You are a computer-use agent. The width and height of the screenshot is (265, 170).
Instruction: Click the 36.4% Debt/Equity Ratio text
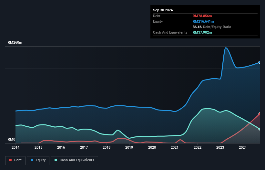pyautogui.click(x=212, y=27)
